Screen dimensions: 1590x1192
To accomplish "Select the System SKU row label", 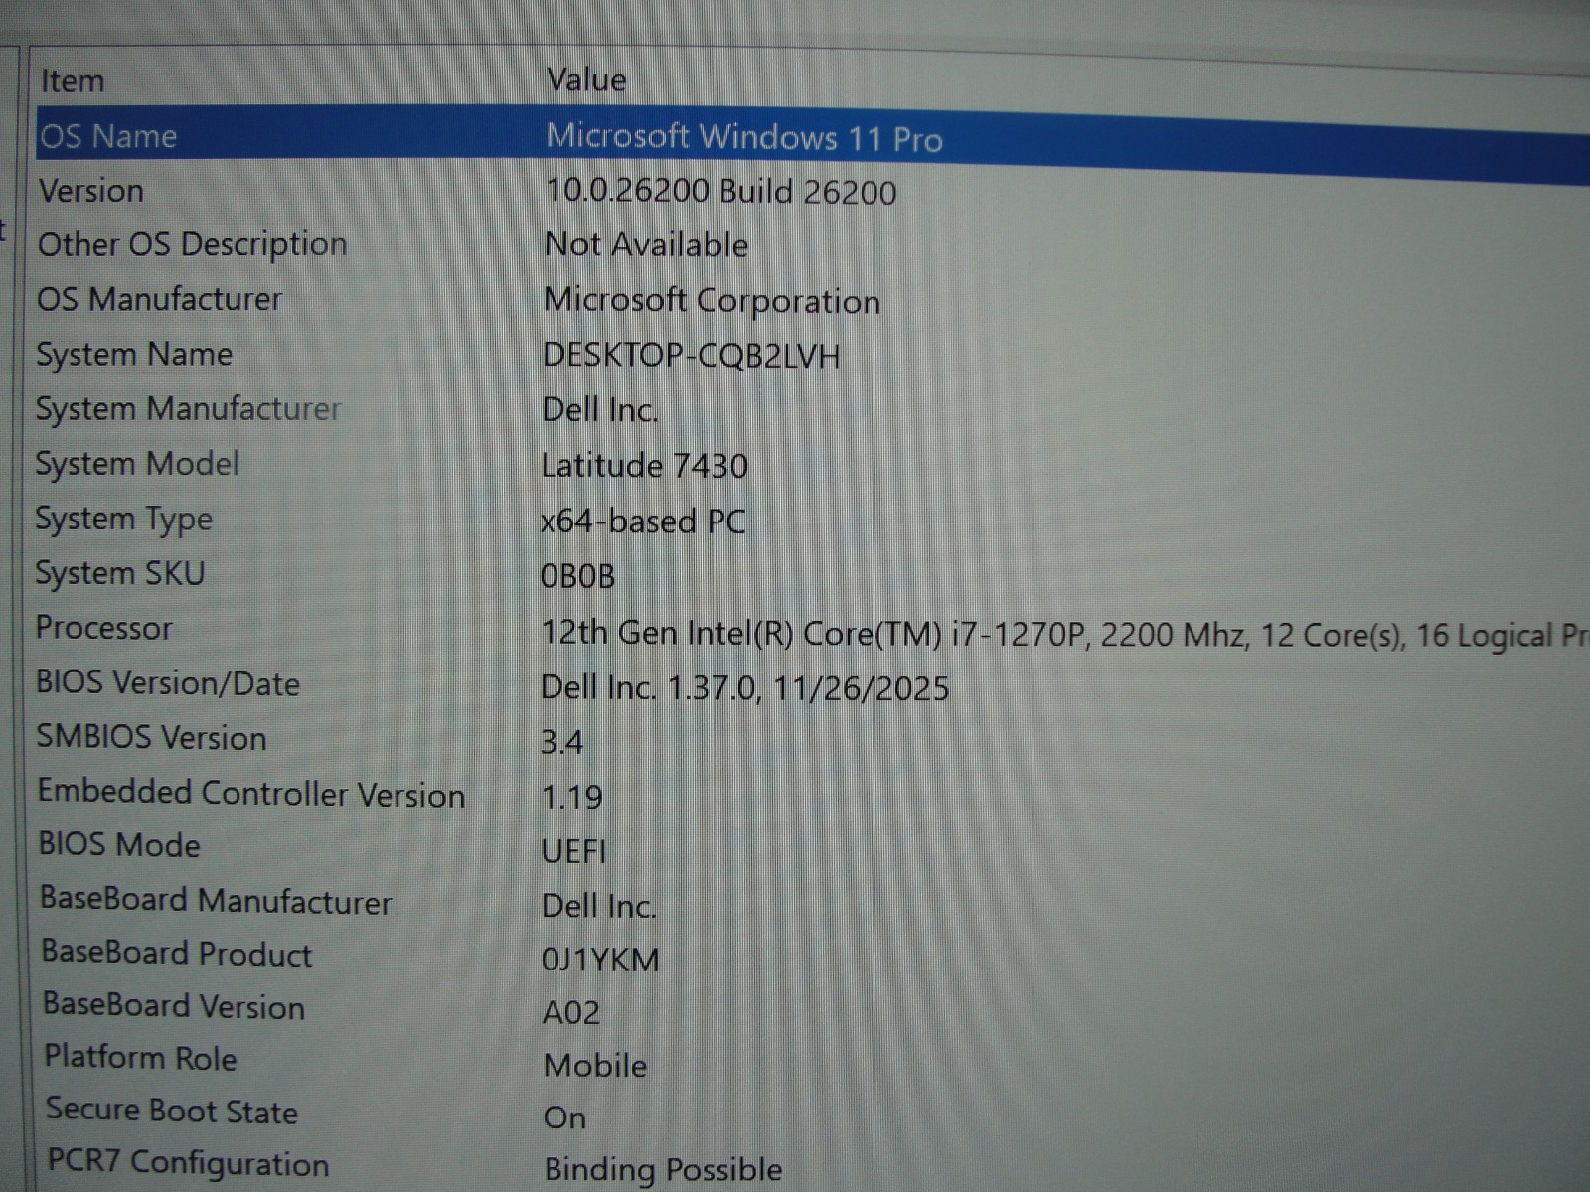I will click(x=119, y=574).
